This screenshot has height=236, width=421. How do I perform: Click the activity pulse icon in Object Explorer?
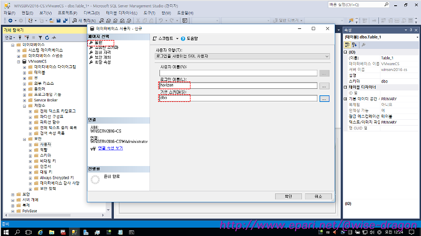point(54,37)
